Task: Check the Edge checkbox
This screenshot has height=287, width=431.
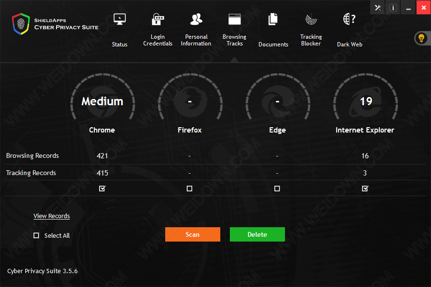Action: (277, 188)
